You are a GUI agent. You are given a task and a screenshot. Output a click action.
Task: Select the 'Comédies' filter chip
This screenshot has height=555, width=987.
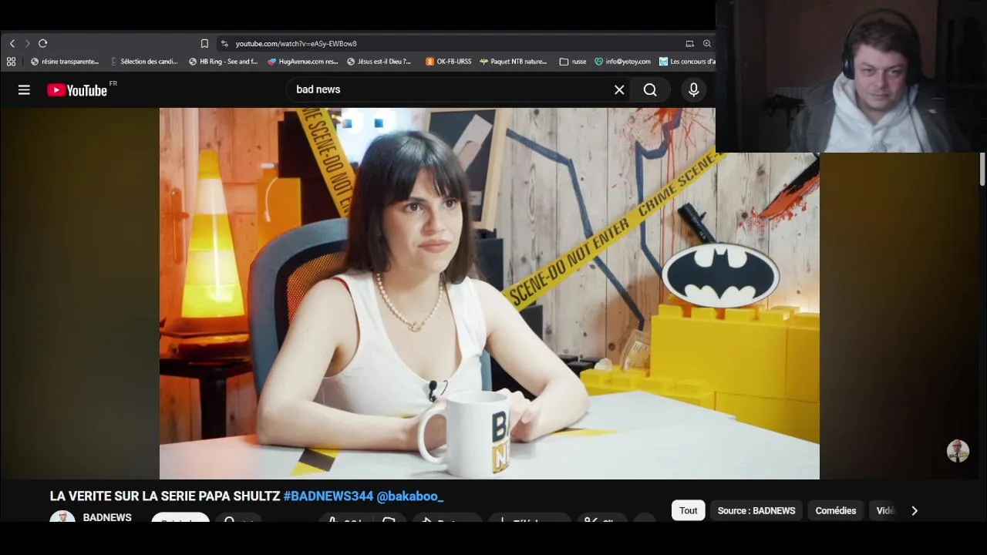point(836,510)
